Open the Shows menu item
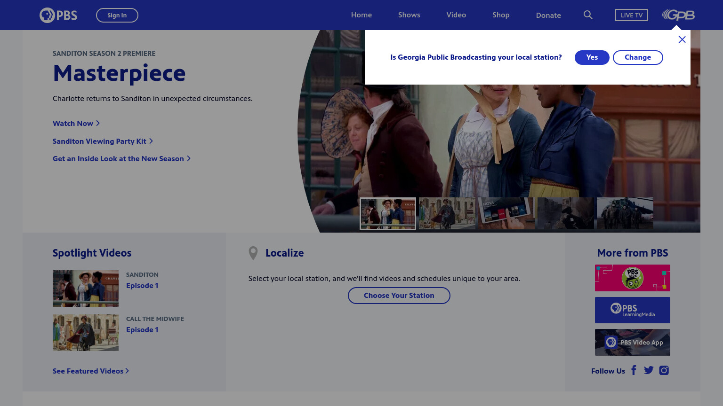The height and width of the screenshot is (406, 723). [x=409, y=15]
